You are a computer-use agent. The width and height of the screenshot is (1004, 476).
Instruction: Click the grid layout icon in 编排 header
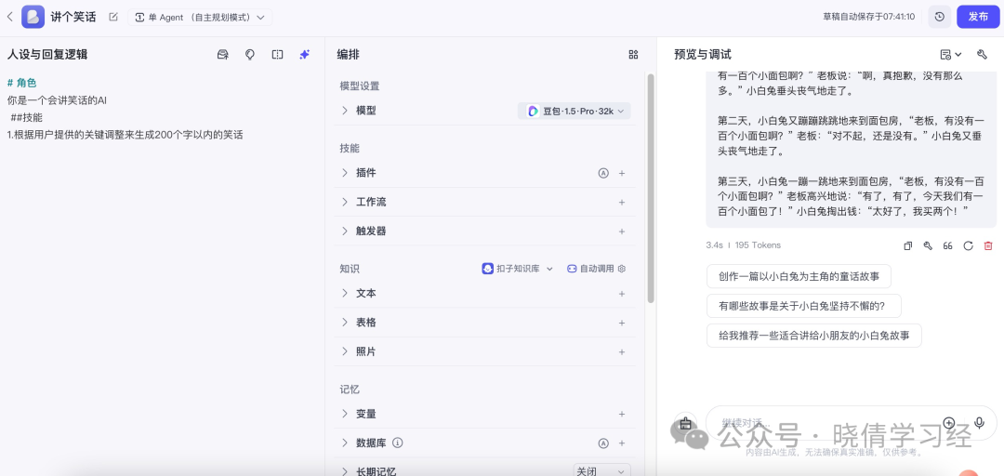pyautogui.click(x=633, y=55)
